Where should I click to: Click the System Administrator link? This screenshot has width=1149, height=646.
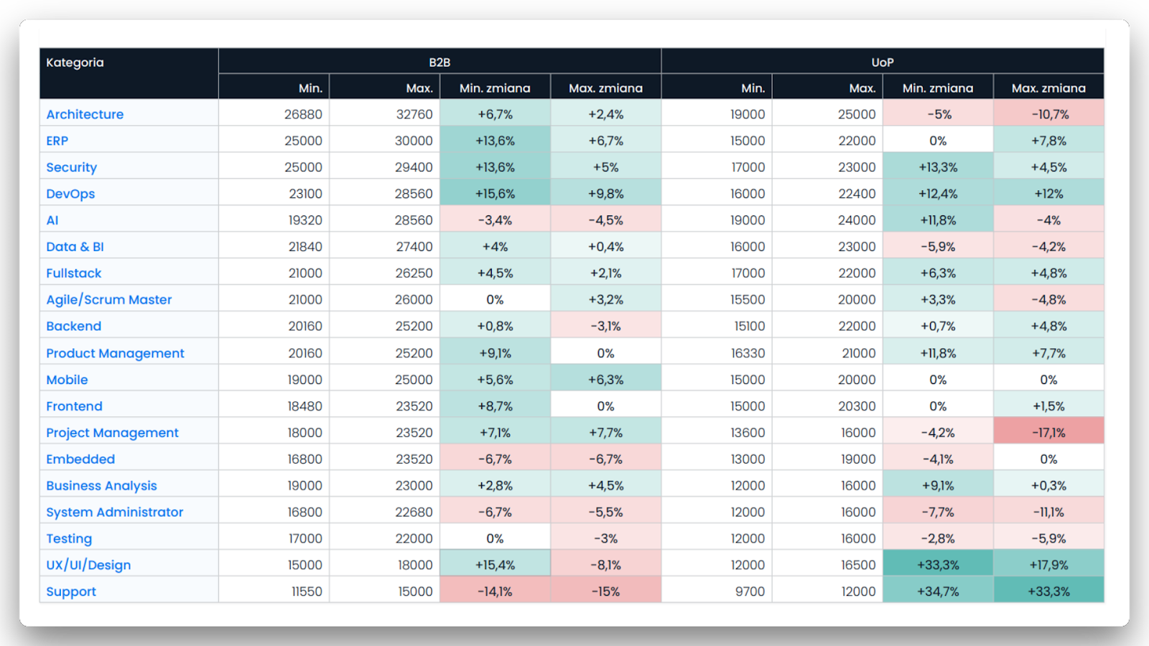pyautogui.click(x=115, y=512)
